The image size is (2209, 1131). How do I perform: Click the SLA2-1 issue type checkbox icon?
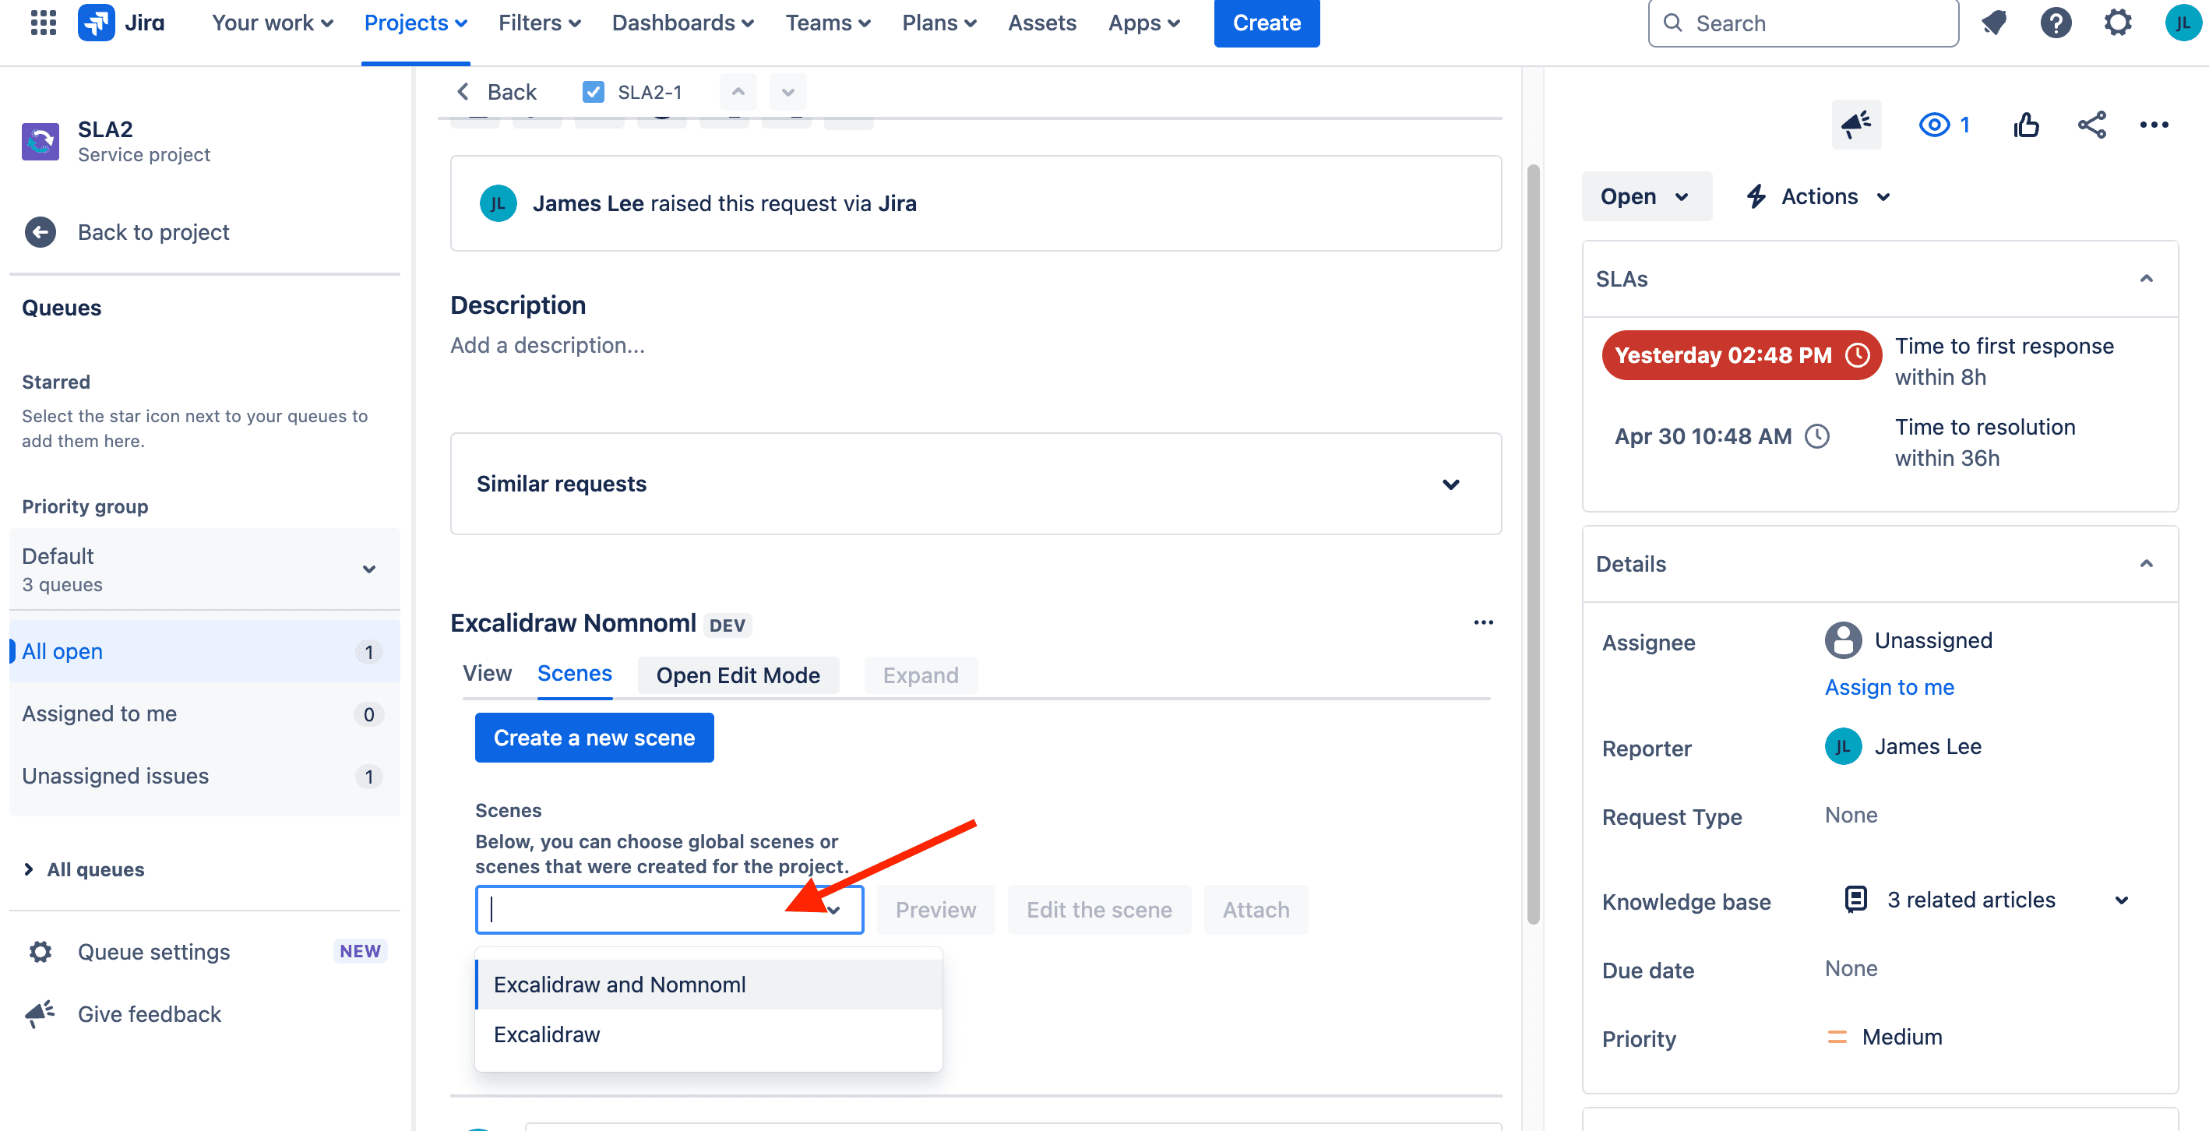pos(593,92)
